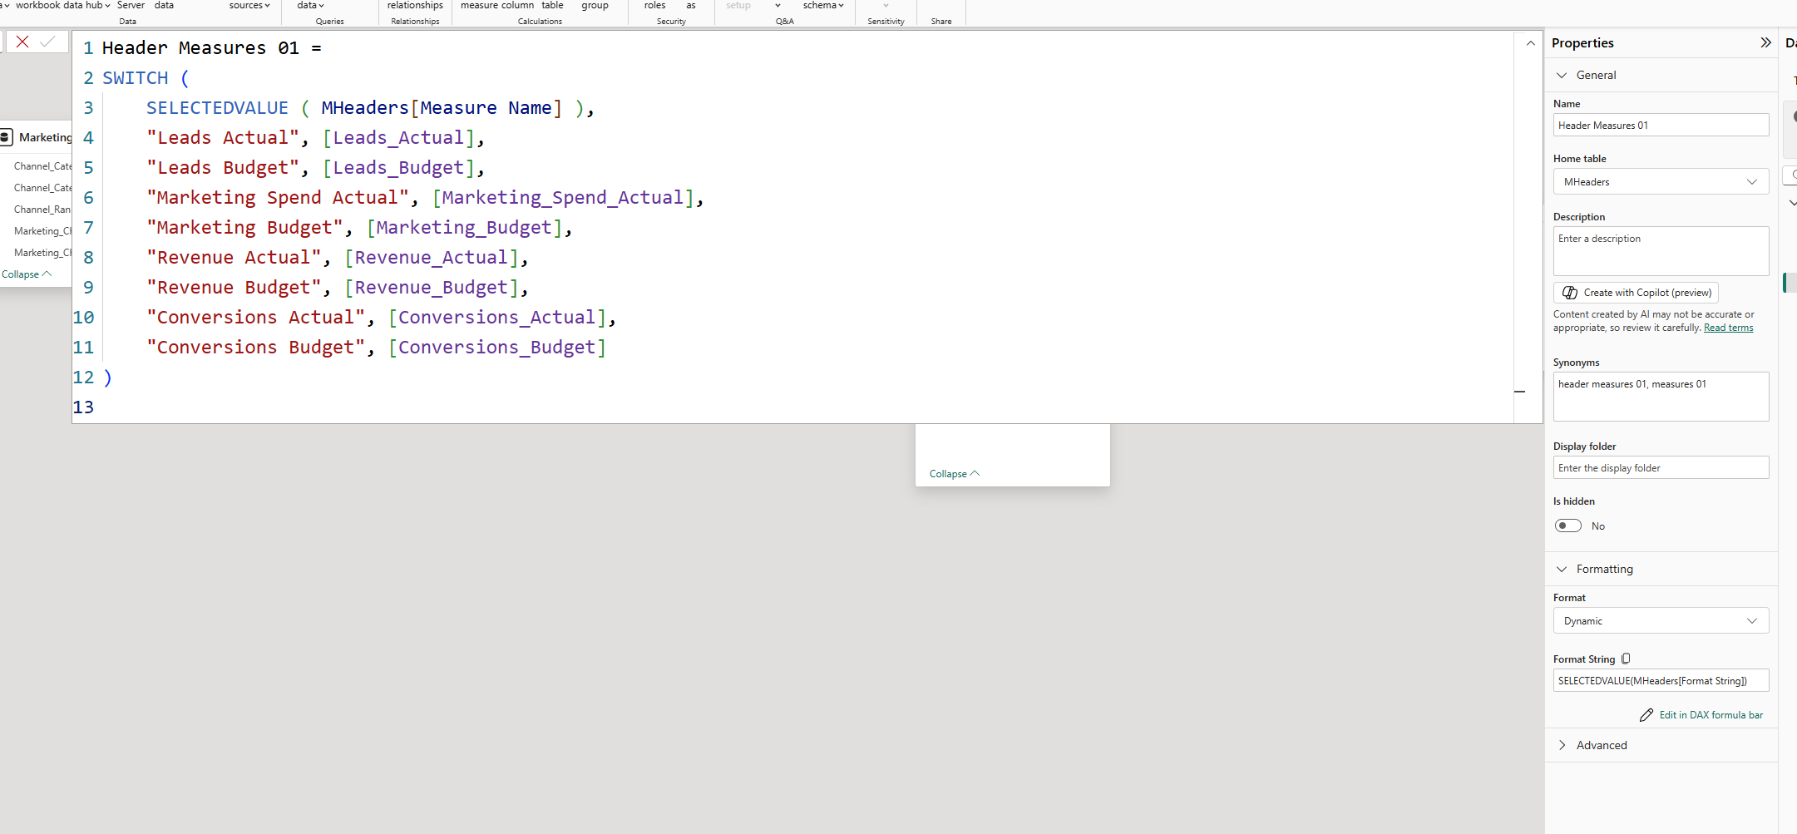Expand the Advanced section

(x=1562, y=745)
